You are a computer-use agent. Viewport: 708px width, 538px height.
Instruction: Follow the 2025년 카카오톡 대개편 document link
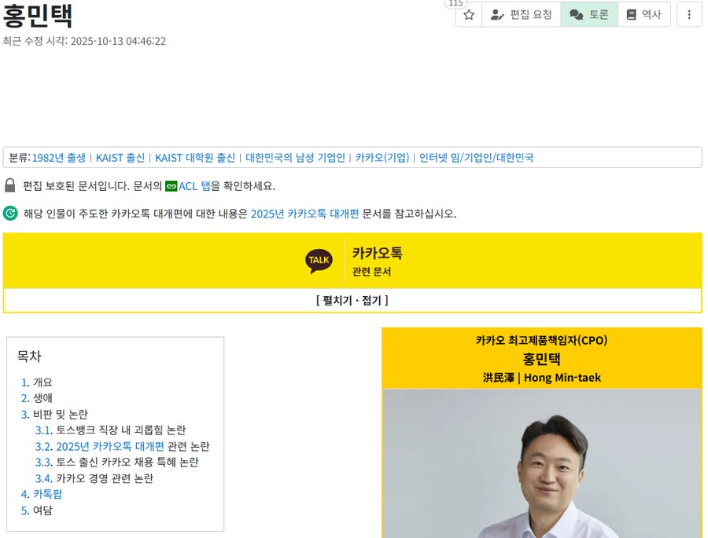(304, 214)
